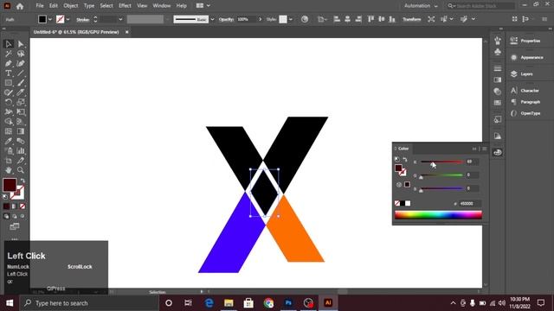This screenshot has height=311, width=554.
Task: Pick the Hand tool
Action: [x=9, y=170]
